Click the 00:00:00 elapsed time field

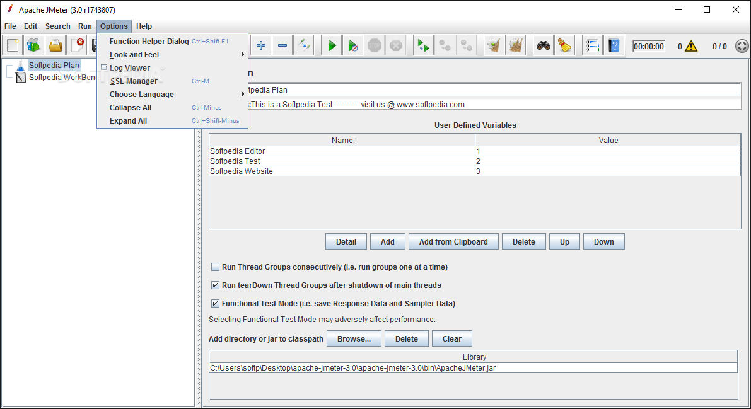click(x=648, y=46)
